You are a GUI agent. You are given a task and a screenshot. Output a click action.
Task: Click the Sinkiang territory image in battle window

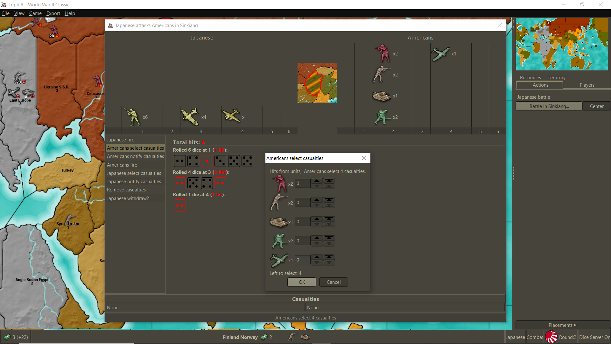coord(317,82)
